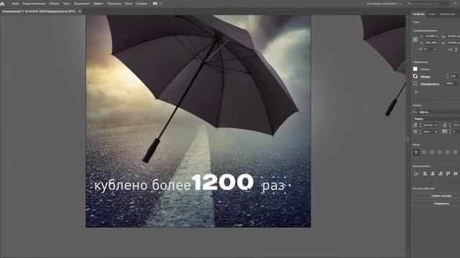Click the opacity swatch box
Viewport: 460px width, 258px height.
(415, 84)
